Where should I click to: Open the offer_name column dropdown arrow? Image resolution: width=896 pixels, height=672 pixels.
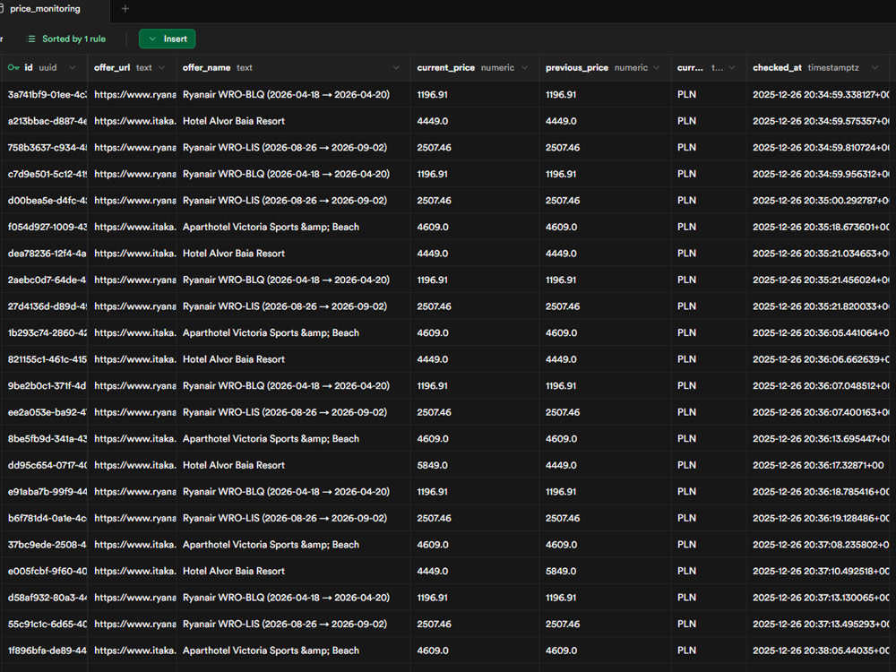click(x=396, y=67)
